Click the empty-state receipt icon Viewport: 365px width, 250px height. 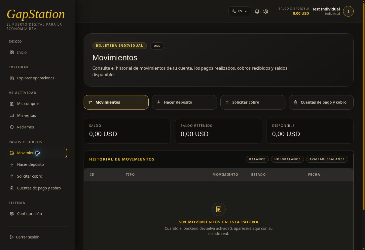(219, 209)
